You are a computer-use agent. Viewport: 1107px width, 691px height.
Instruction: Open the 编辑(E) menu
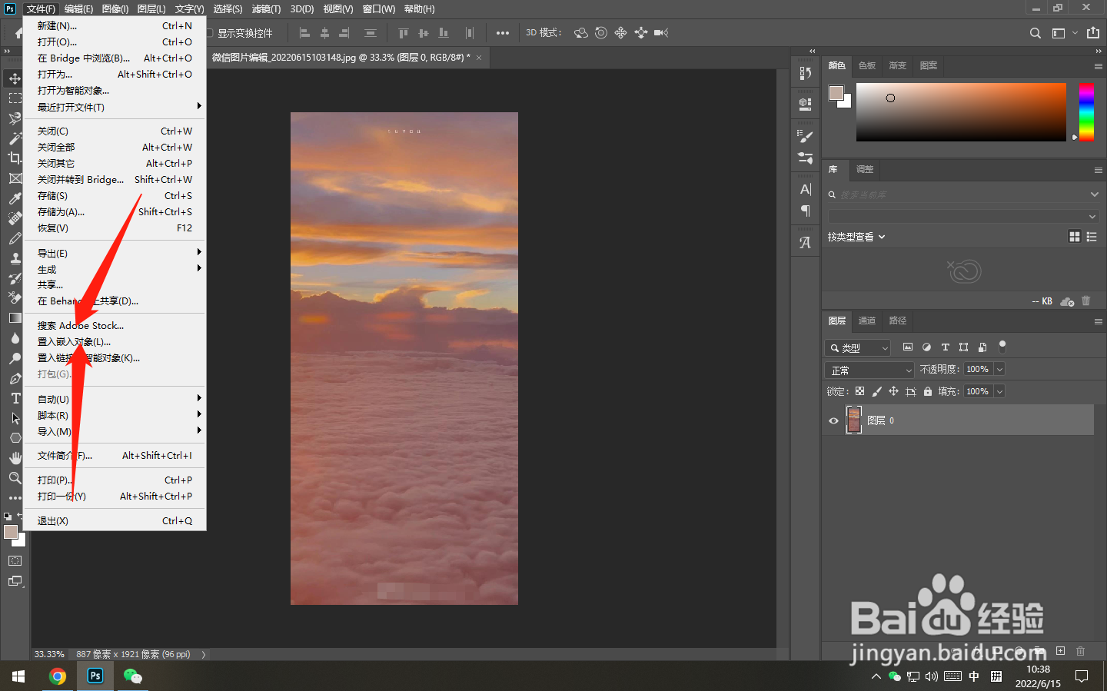pos(78,8)
